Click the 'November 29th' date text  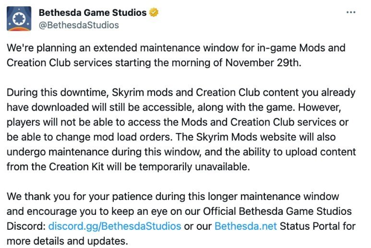click(x=263, y=63)
